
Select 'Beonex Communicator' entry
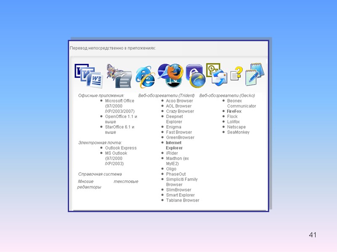point(241,103)
